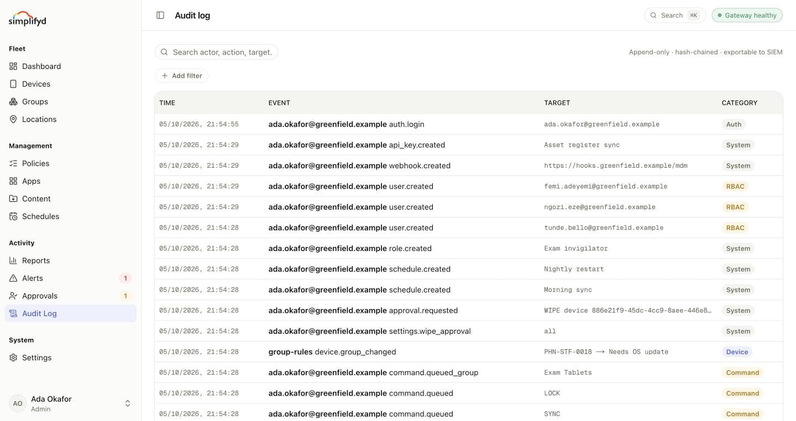Click the Policies checklist icon

[x=13, y=163]
